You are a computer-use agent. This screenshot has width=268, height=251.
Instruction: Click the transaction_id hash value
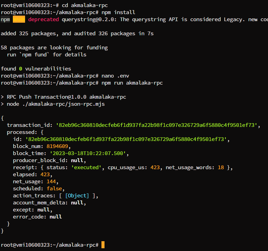156,125
